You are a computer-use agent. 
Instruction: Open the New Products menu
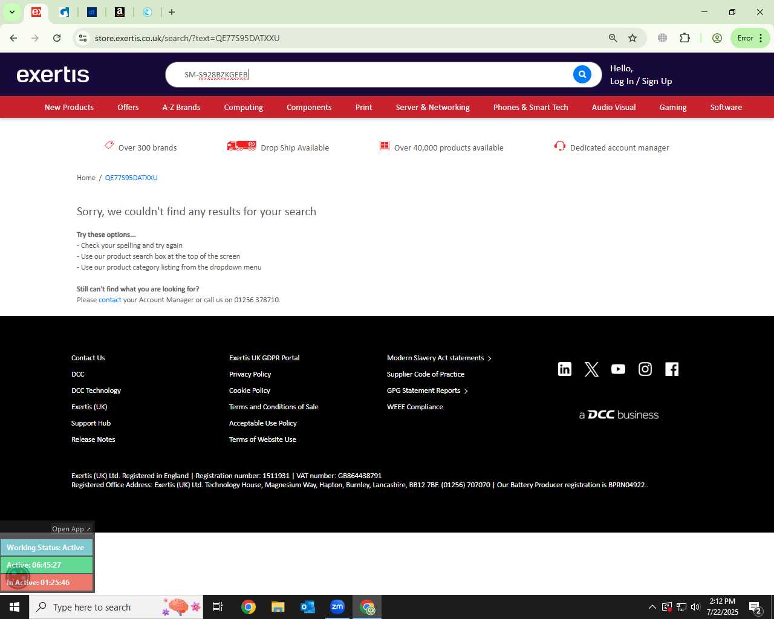point(69,107)
